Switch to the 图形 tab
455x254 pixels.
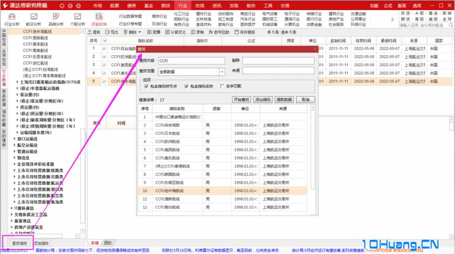click(108, 243)
